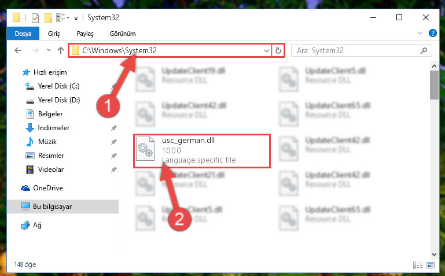This screenshot has width=445, height=276.
Task: Open the Görünüm ribbon tab
Action: tap(123, 34)
